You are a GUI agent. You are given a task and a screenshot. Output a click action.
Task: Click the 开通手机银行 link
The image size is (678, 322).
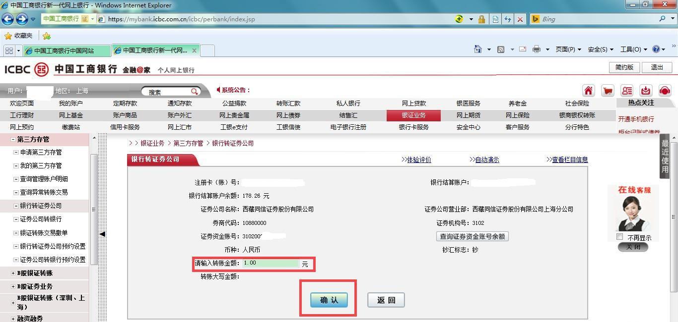tap(636, 119)
